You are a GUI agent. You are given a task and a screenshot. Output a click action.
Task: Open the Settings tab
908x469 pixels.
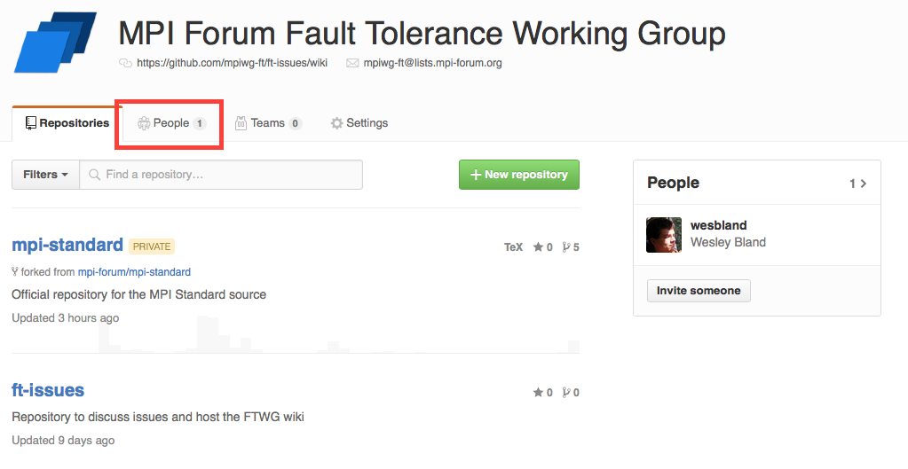pos(359,123)
